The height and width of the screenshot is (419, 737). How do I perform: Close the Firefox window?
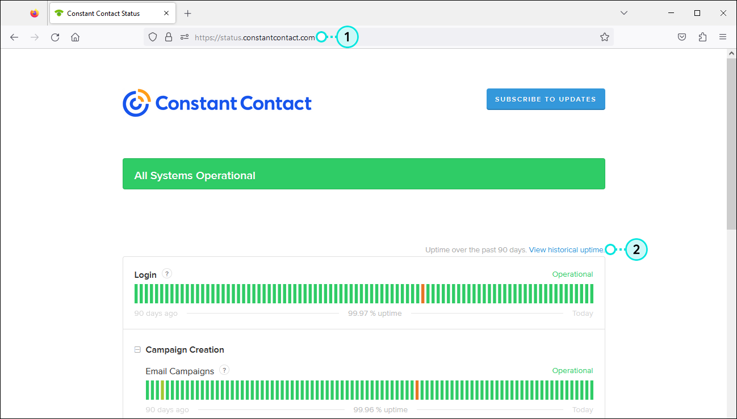(723, 13)
